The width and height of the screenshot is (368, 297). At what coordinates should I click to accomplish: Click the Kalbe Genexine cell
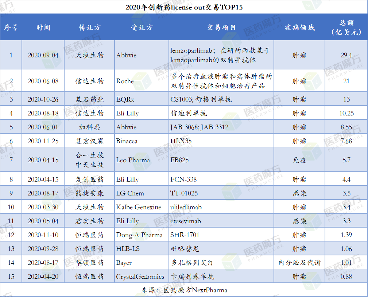[x=139, y=207]
